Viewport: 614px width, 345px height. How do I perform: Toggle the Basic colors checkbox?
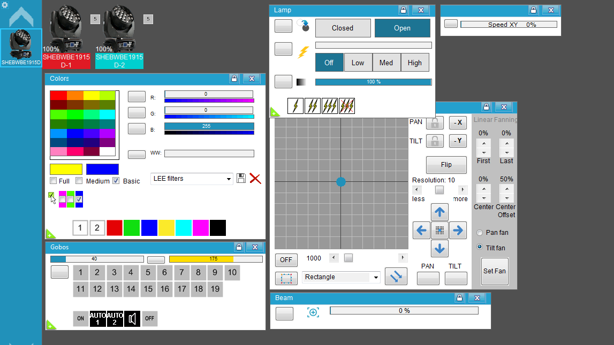click(116, 181)
